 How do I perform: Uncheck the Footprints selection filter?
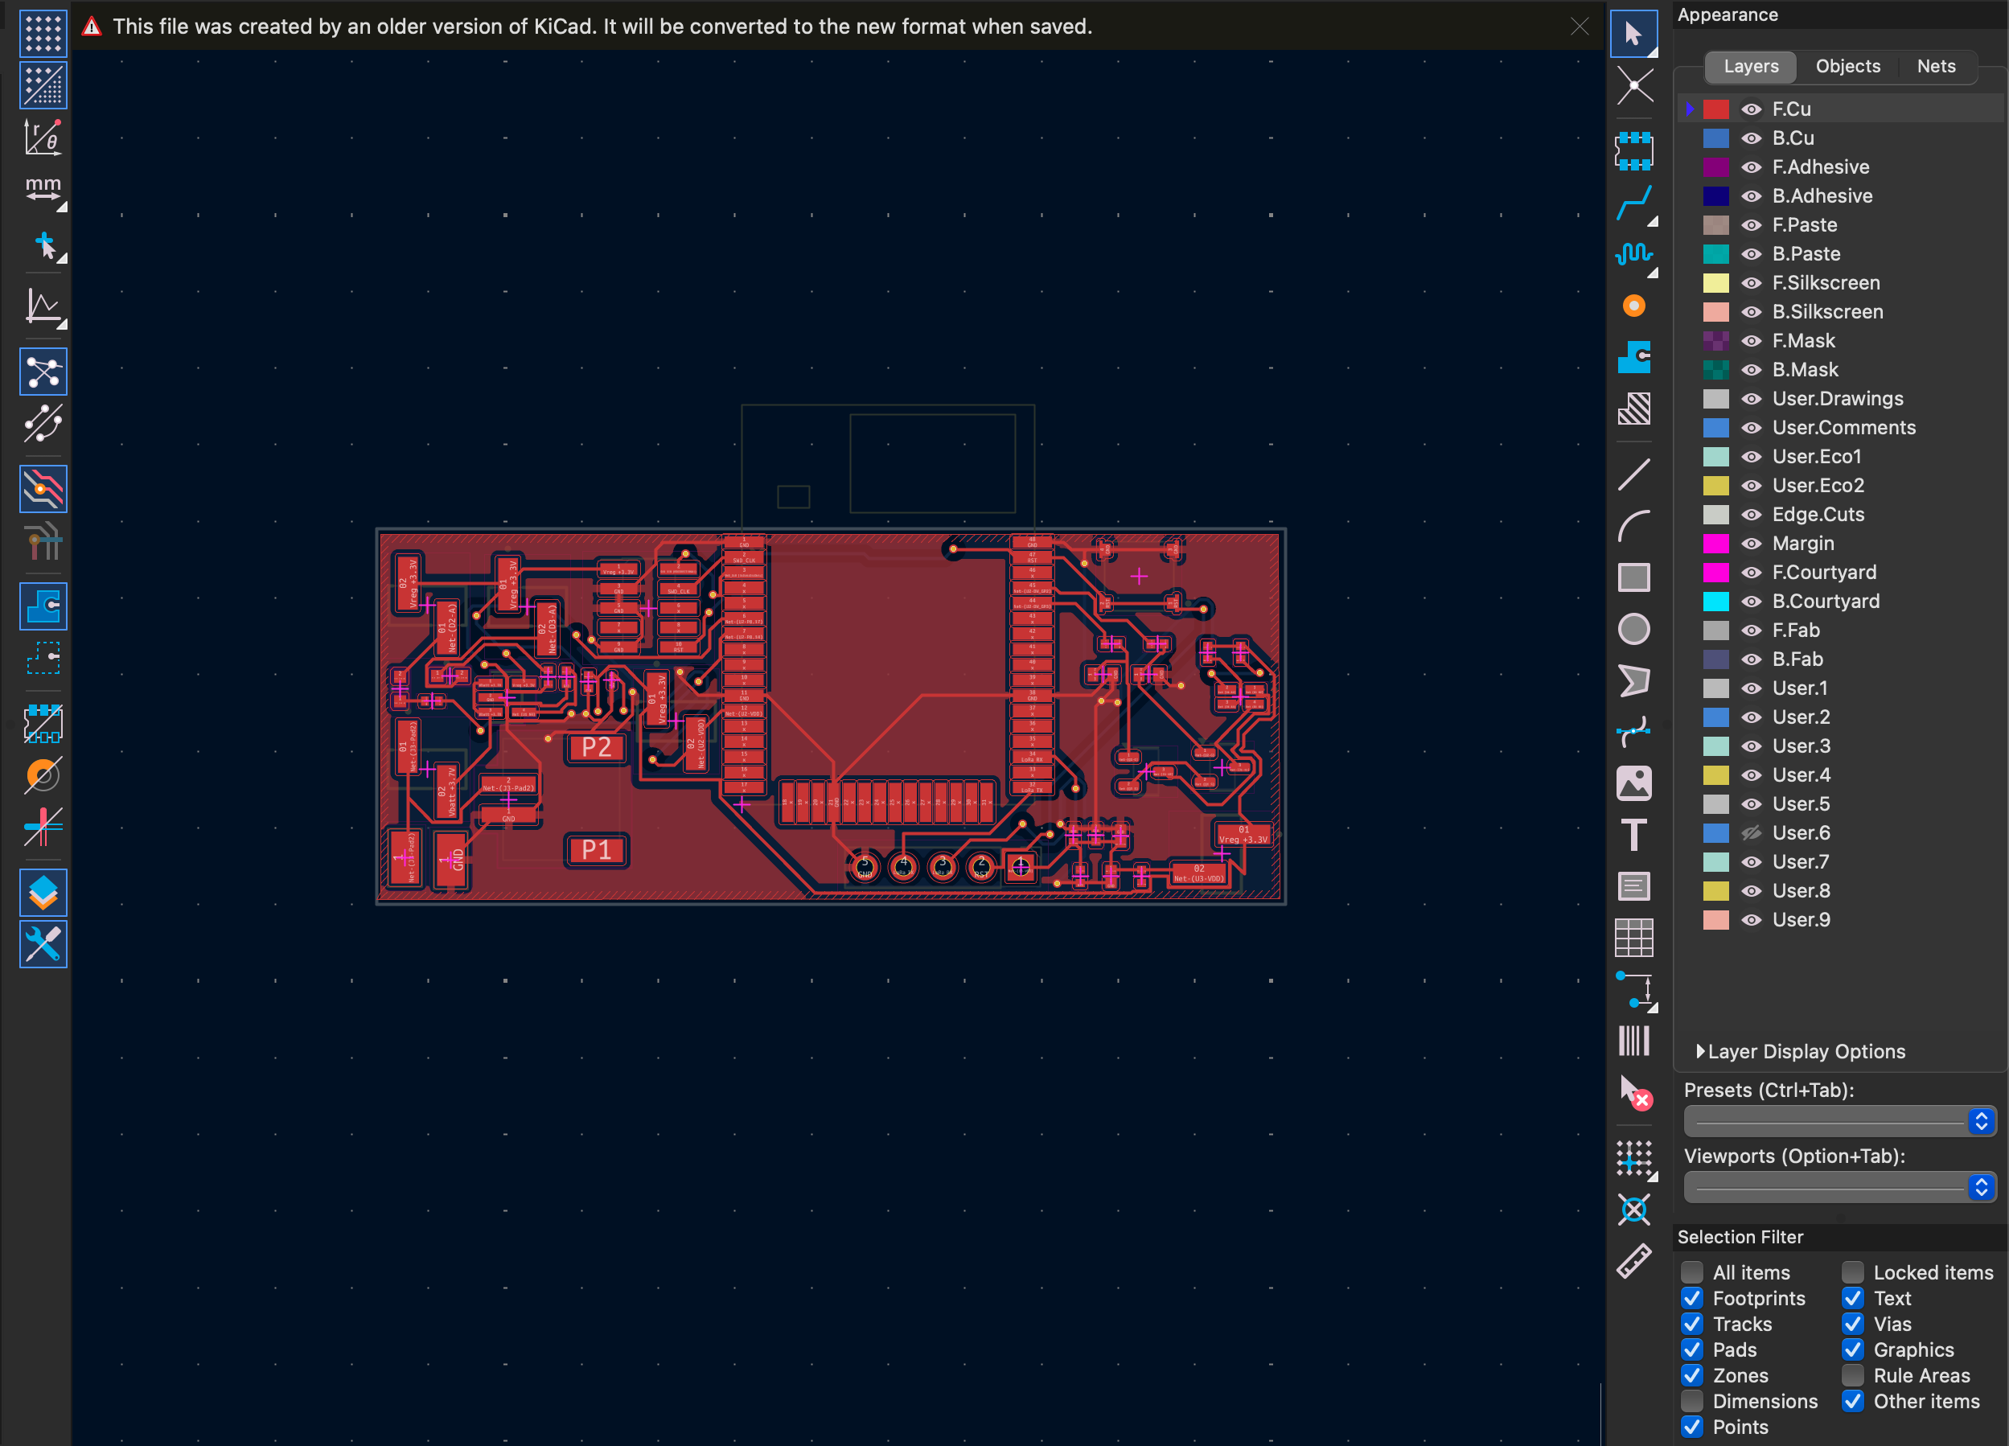point(1692,1298)
